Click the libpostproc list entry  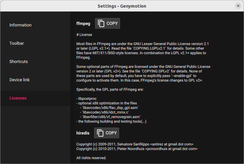pos(88,99)
